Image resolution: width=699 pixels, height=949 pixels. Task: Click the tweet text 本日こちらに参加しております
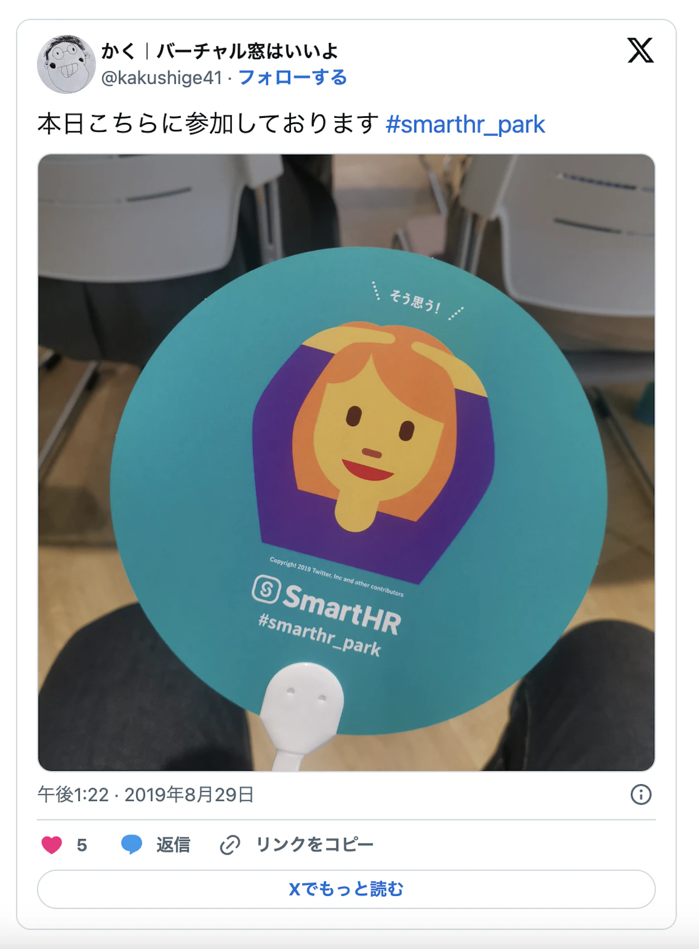[208, 123]
